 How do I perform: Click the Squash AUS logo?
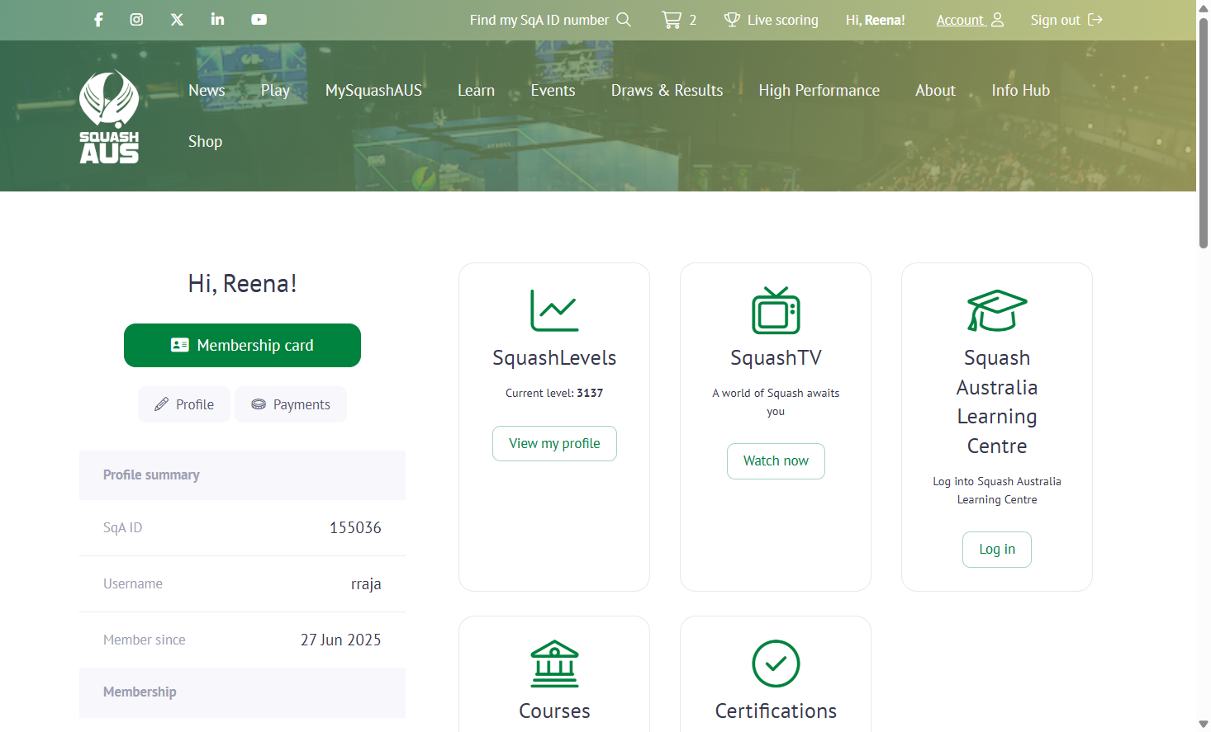coord(109,116)
